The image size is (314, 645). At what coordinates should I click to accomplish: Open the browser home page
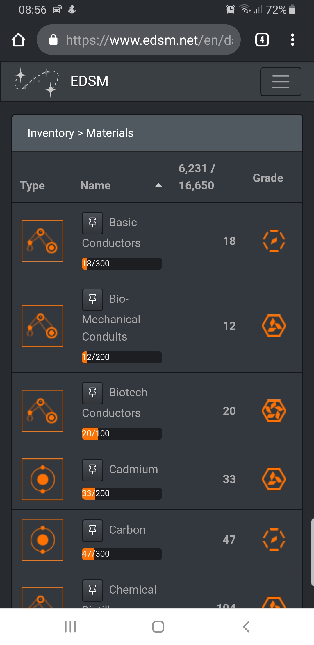[18, 40]
